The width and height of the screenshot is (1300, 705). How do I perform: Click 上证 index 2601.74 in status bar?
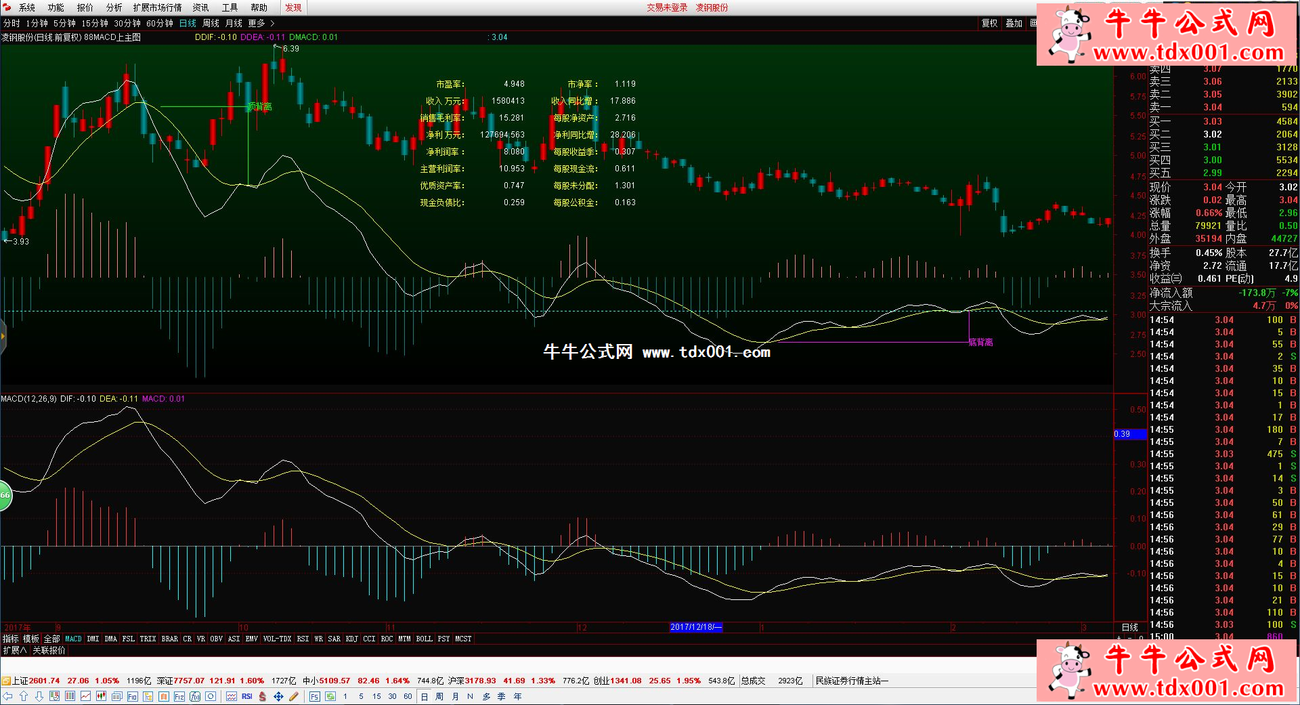(x=36, y=681)
